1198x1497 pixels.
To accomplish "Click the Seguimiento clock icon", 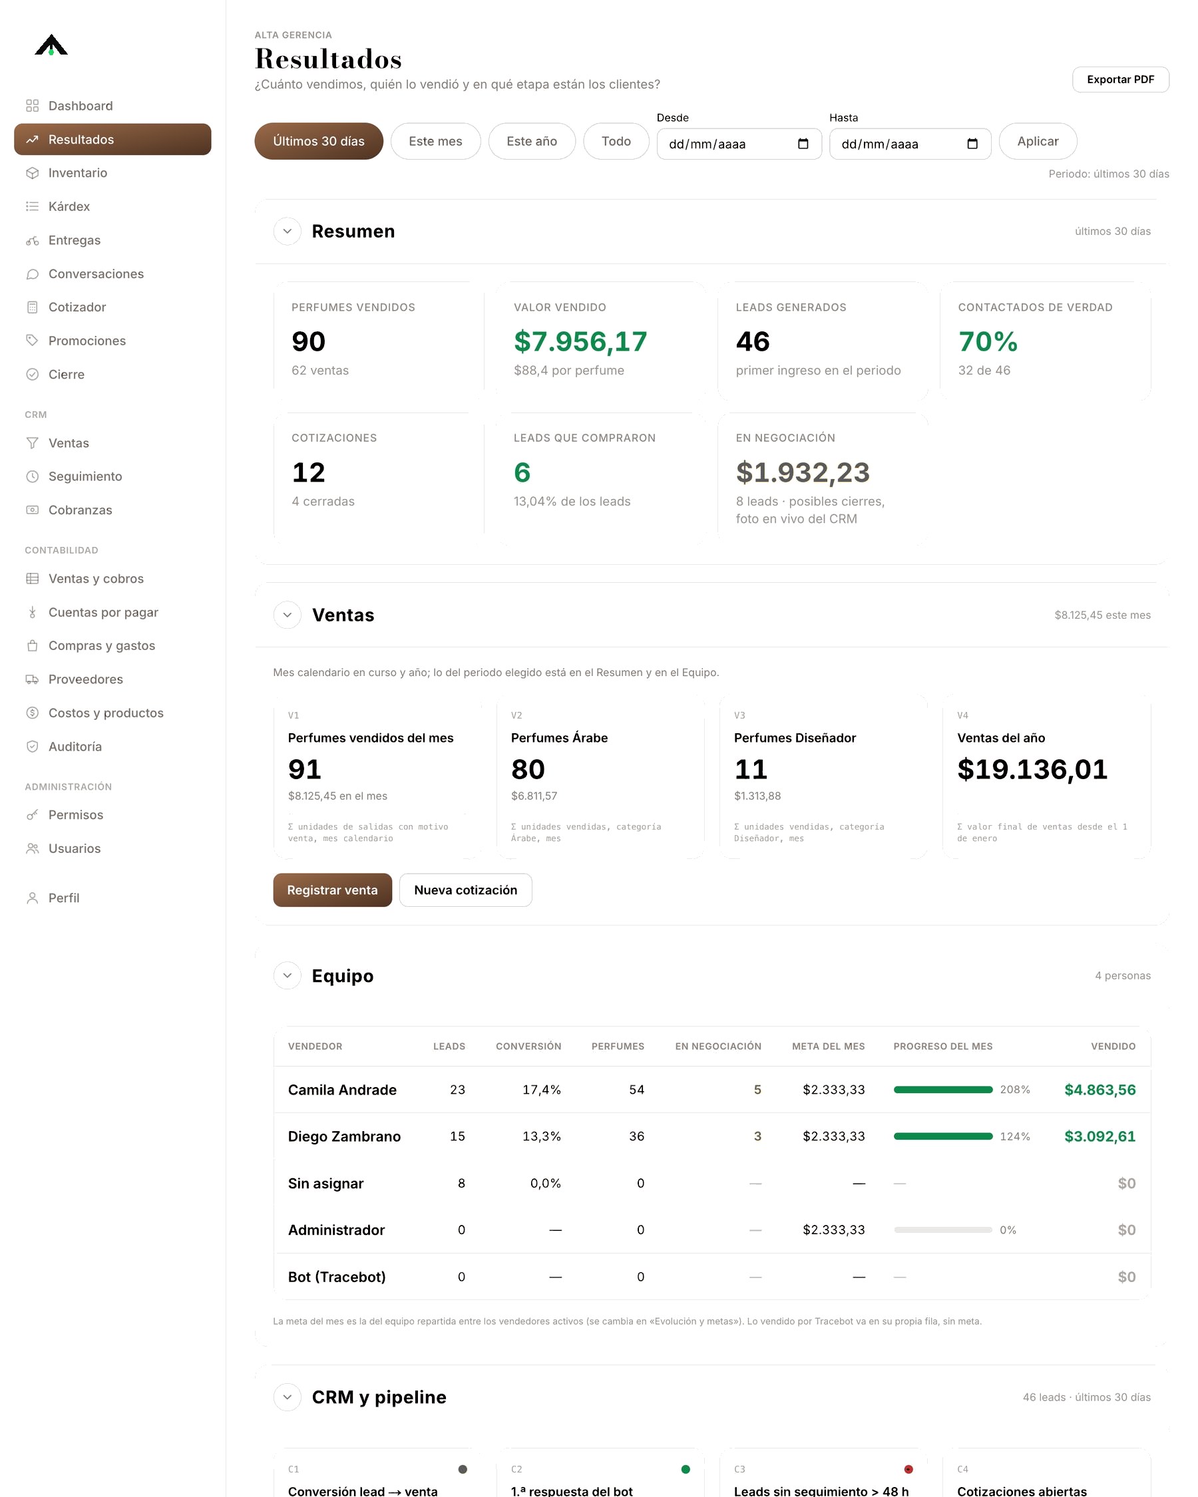I will (x=32, y=476).
